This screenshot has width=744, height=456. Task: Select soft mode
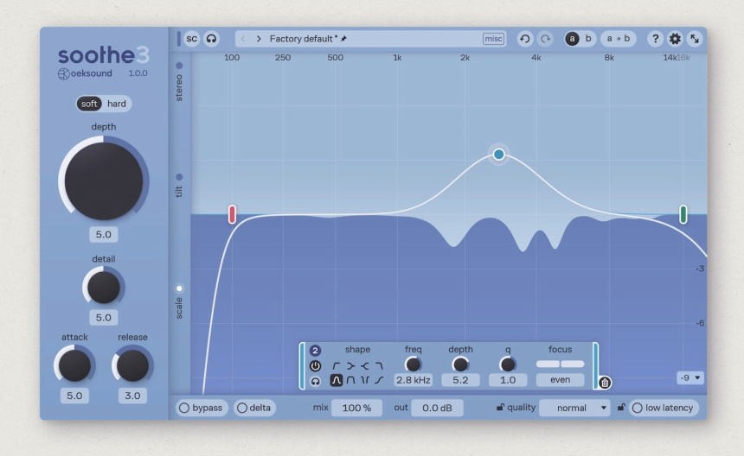tap(89, 104)
